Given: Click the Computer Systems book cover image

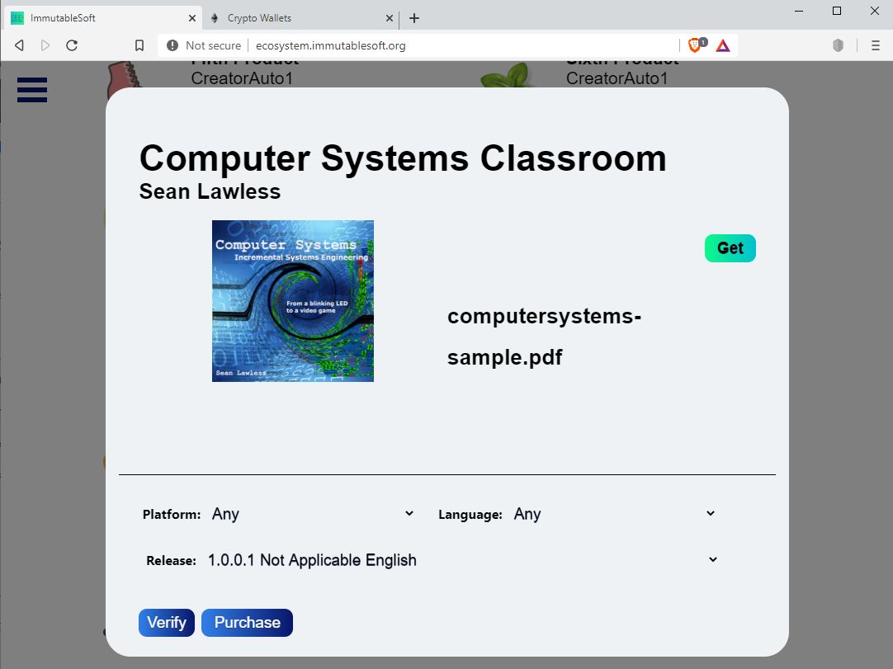Looking at the screenshot, I should [x=293, y=300].
